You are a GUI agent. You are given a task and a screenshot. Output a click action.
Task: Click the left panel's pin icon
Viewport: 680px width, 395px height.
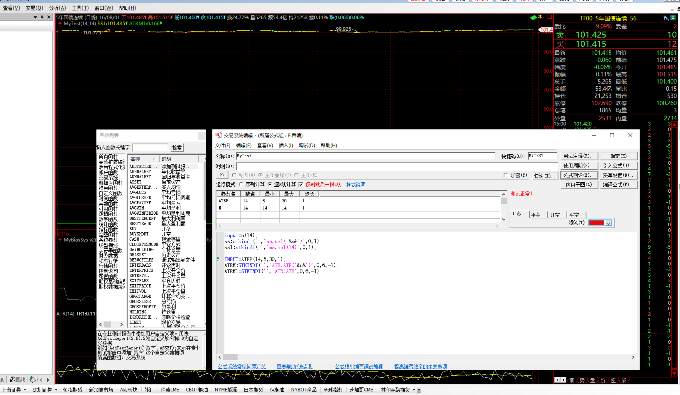pos(42,17)
